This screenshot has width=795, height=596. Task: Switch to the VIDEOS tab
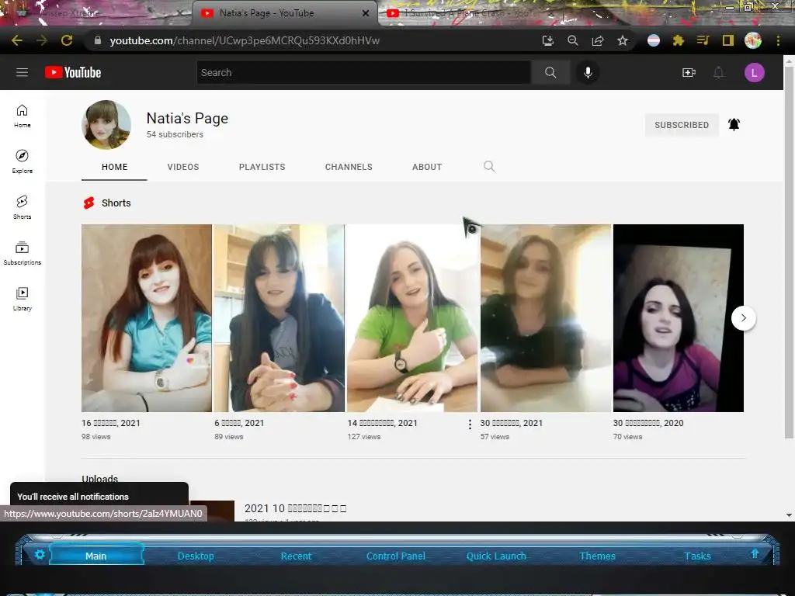click(183, 167)
